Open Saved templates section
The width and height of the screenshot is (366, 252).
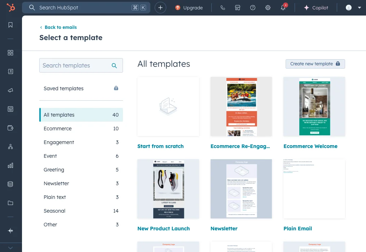81,88
